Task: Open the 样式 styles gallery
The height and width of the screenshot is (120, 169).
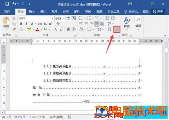Action: (x=127, y=23)
